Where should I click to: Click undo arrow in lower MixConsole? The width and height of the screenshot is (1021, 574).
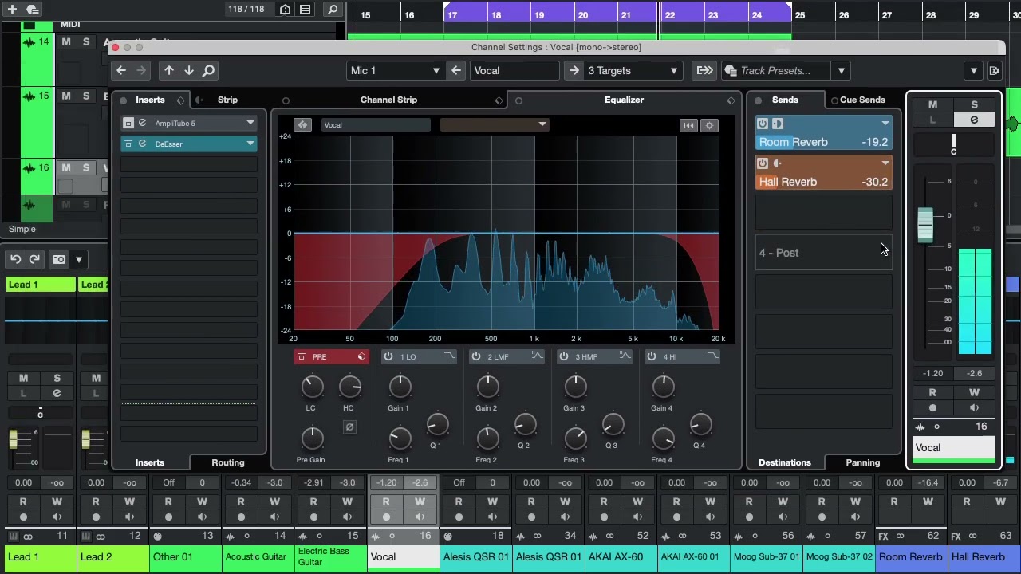15,259
